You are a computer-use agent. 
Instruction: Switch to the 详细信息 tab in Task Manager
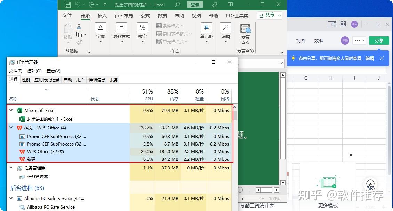point(97,80)
